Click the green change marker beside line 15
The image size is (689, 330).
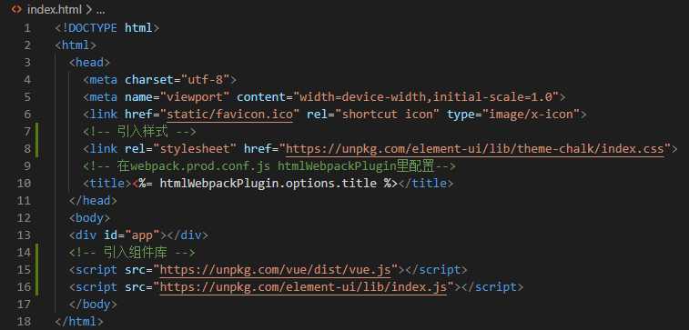click(38, 269)
